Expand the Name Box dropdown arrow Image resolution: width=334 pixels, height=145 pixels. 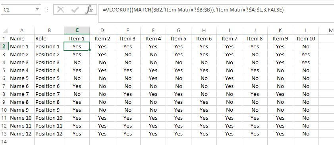click(37, 10)
